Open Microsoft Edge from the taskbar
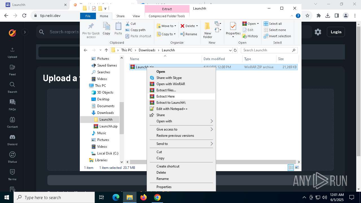The height and width of the screenshot is (203, 361). pos(116,197)
